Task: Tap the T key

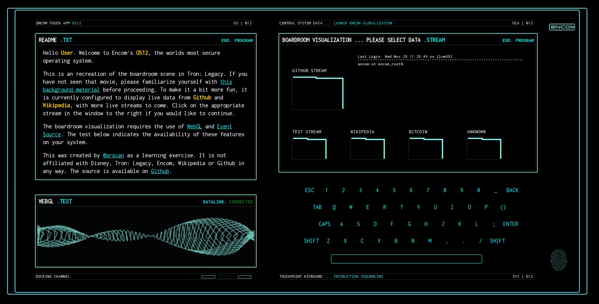Action: pos(402,207)
